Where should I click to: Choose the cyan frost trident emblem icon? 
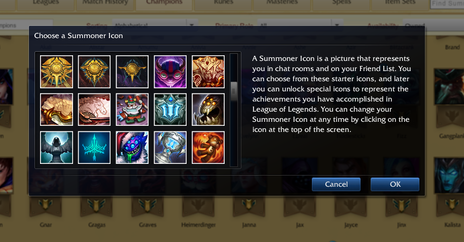pyautogui.click(x=94, y=148)
